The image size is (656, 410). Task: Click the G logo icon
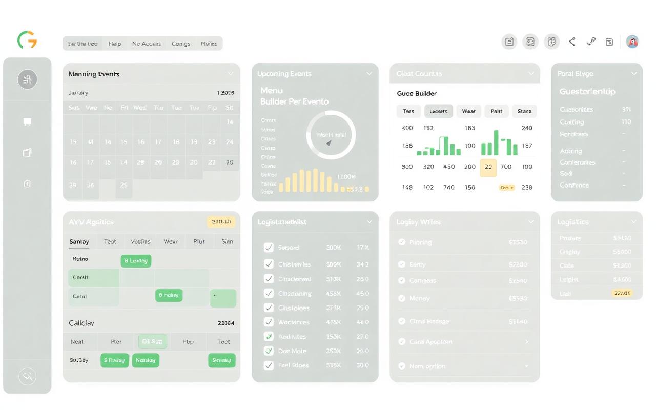click(x=27, y=40)
